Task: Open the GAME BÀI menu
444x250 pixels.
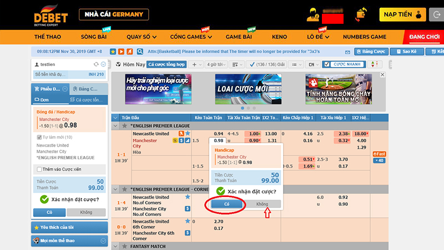Action: click(239, 37)
